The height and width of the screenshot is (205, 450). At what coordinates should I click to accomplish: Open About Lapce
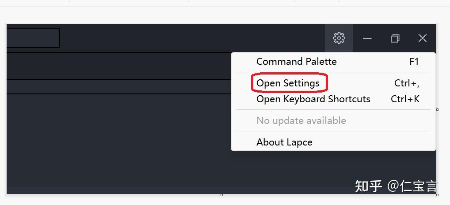coord(284,142)
